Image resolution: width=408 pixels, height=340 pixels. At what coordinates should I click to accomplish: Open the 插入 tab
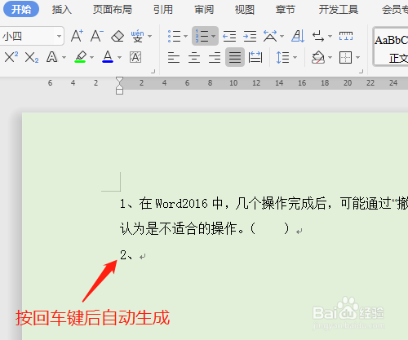62,10
